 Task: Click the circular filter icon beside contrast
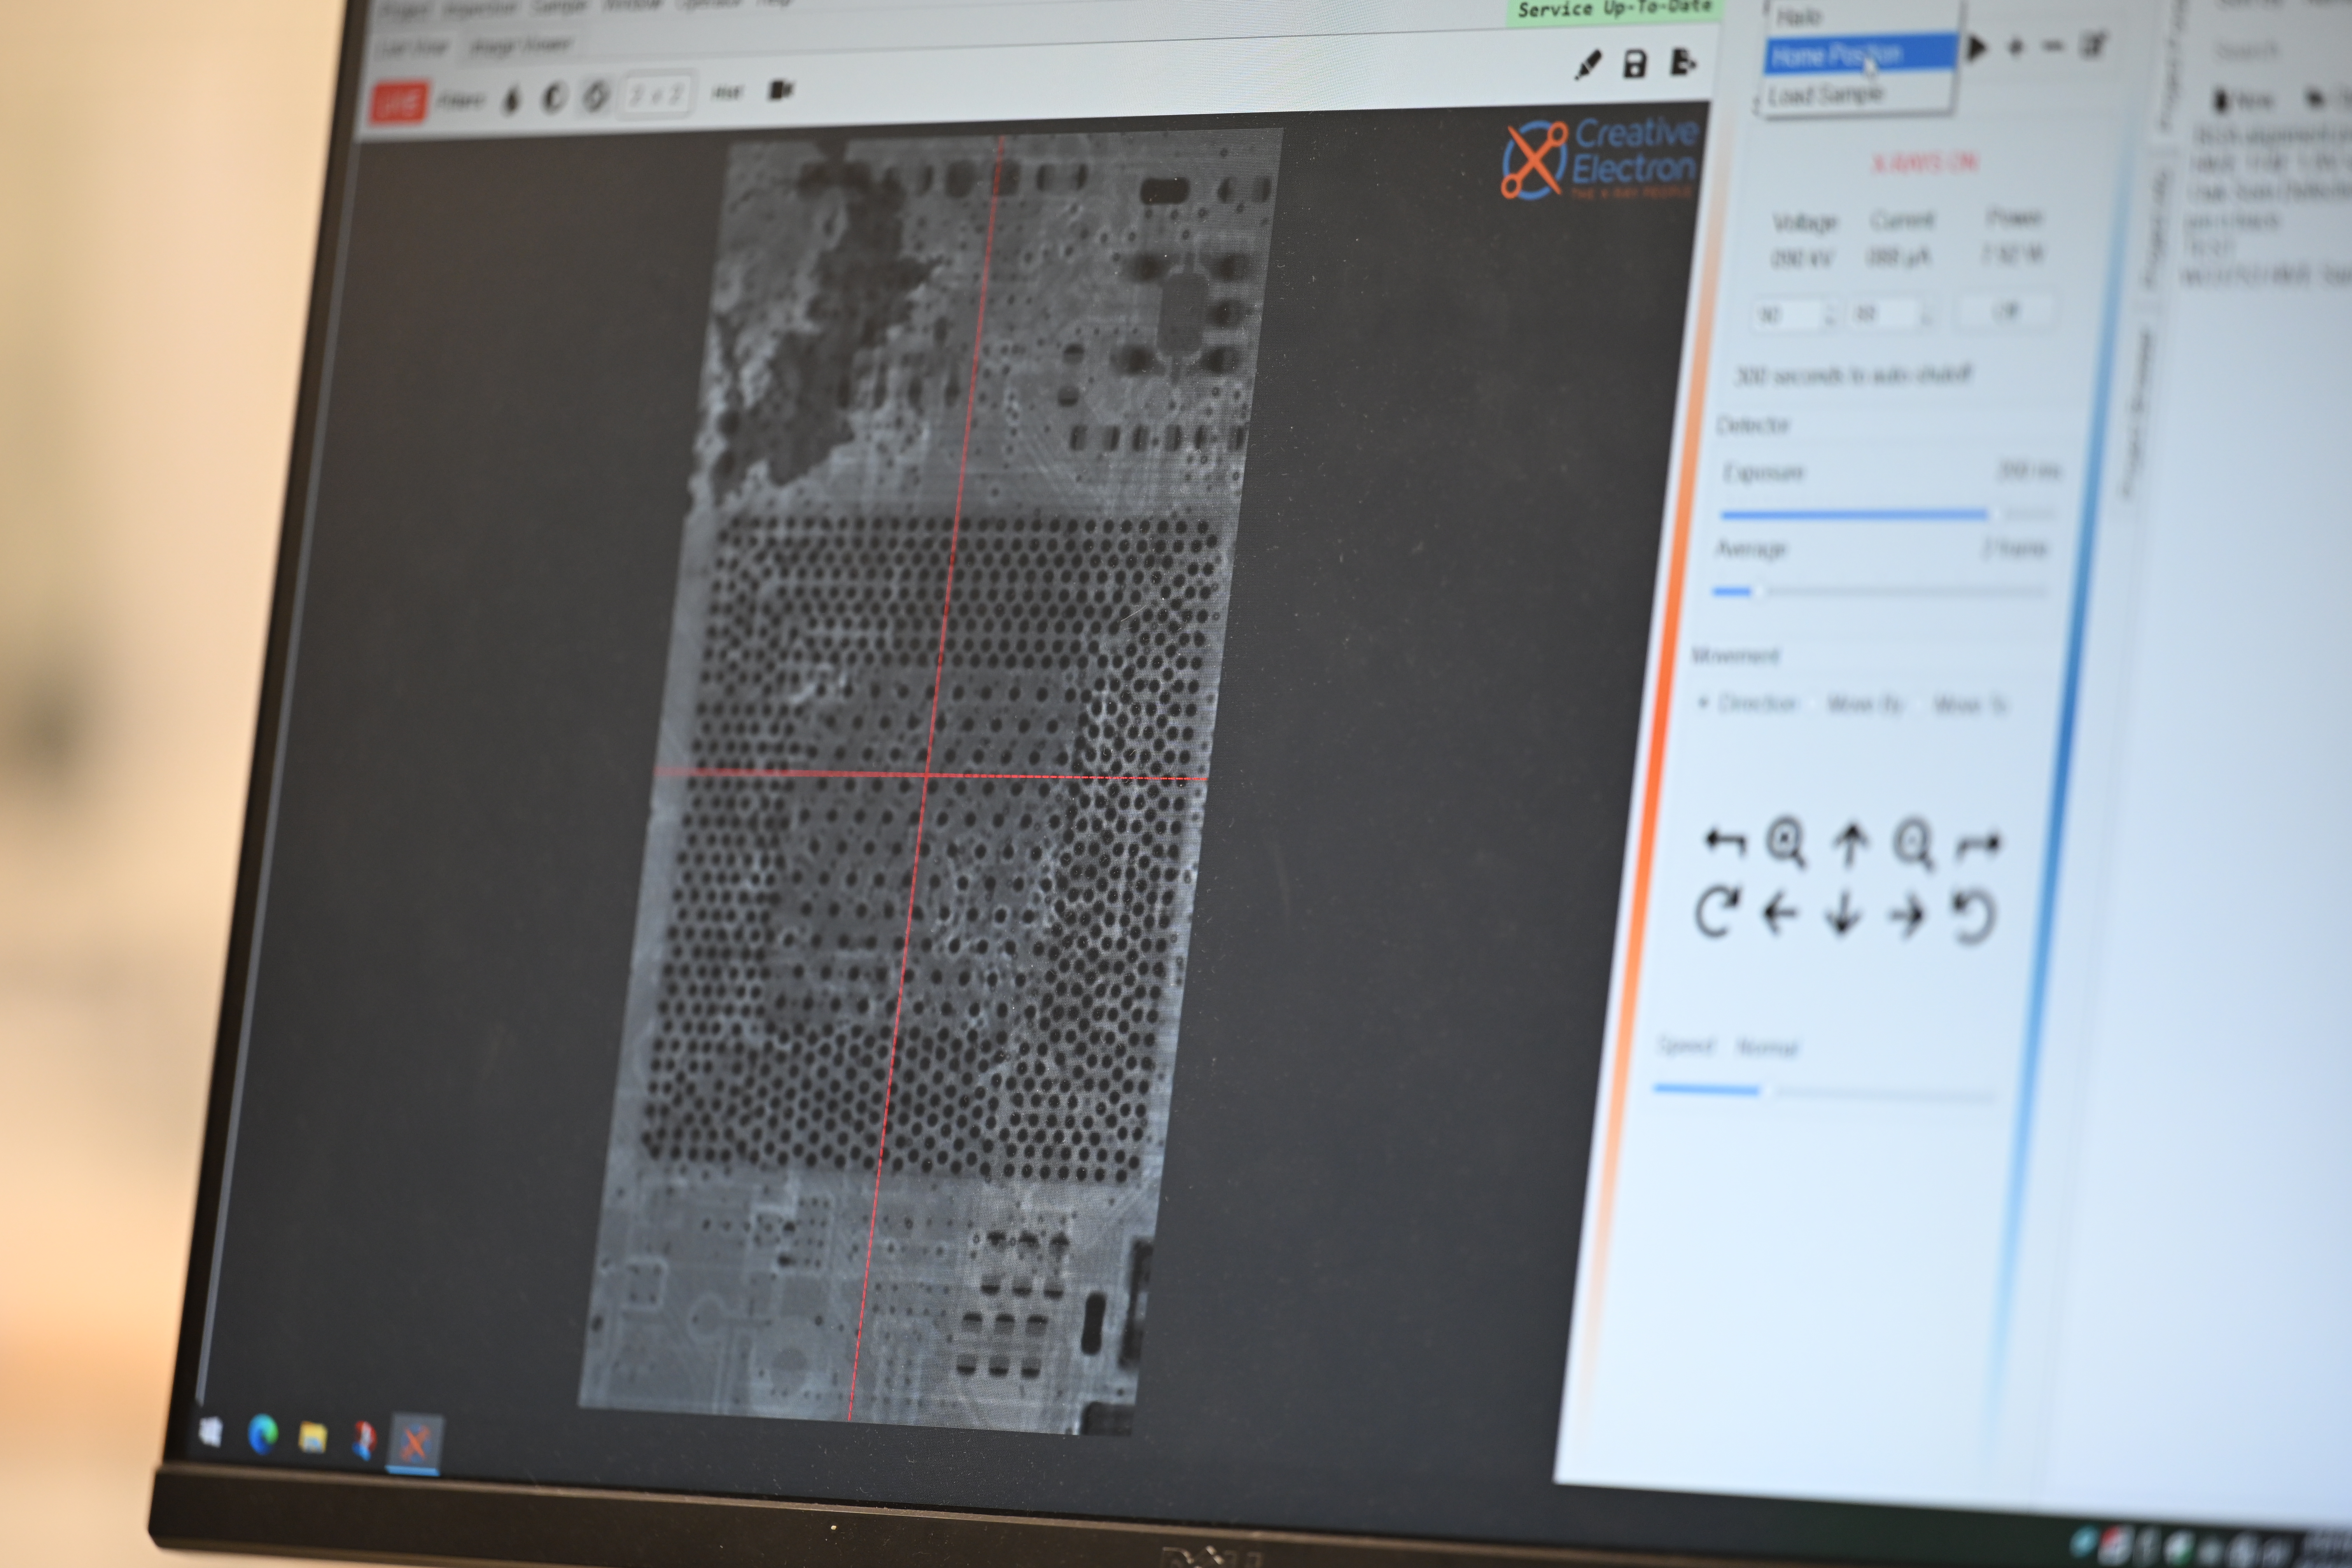596,96
